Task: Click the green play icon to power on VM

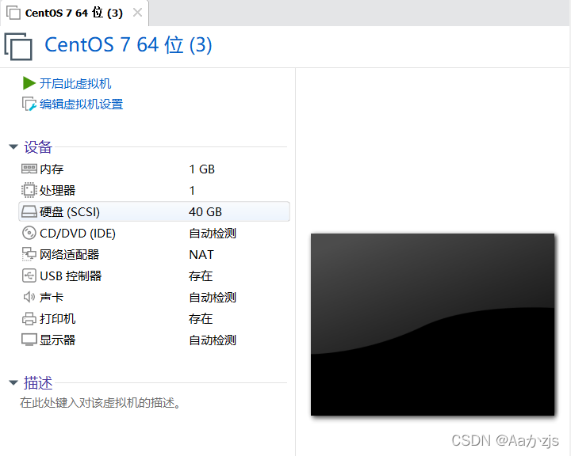Action: click(x=29, y=83)
